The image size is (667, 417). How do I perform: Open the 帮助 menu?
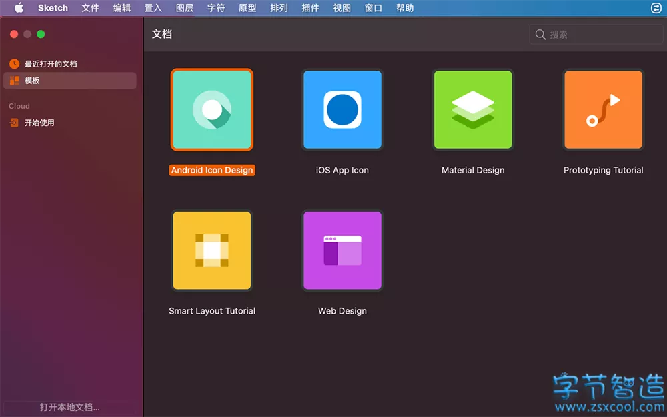point(405,7)
